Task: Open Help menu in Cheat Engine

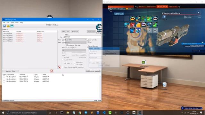Action: pos(21,23)
